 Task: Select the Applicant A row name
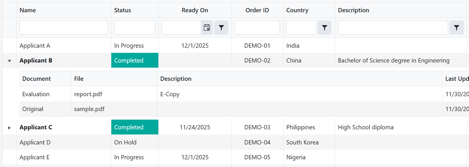click(x=35, y=46)
